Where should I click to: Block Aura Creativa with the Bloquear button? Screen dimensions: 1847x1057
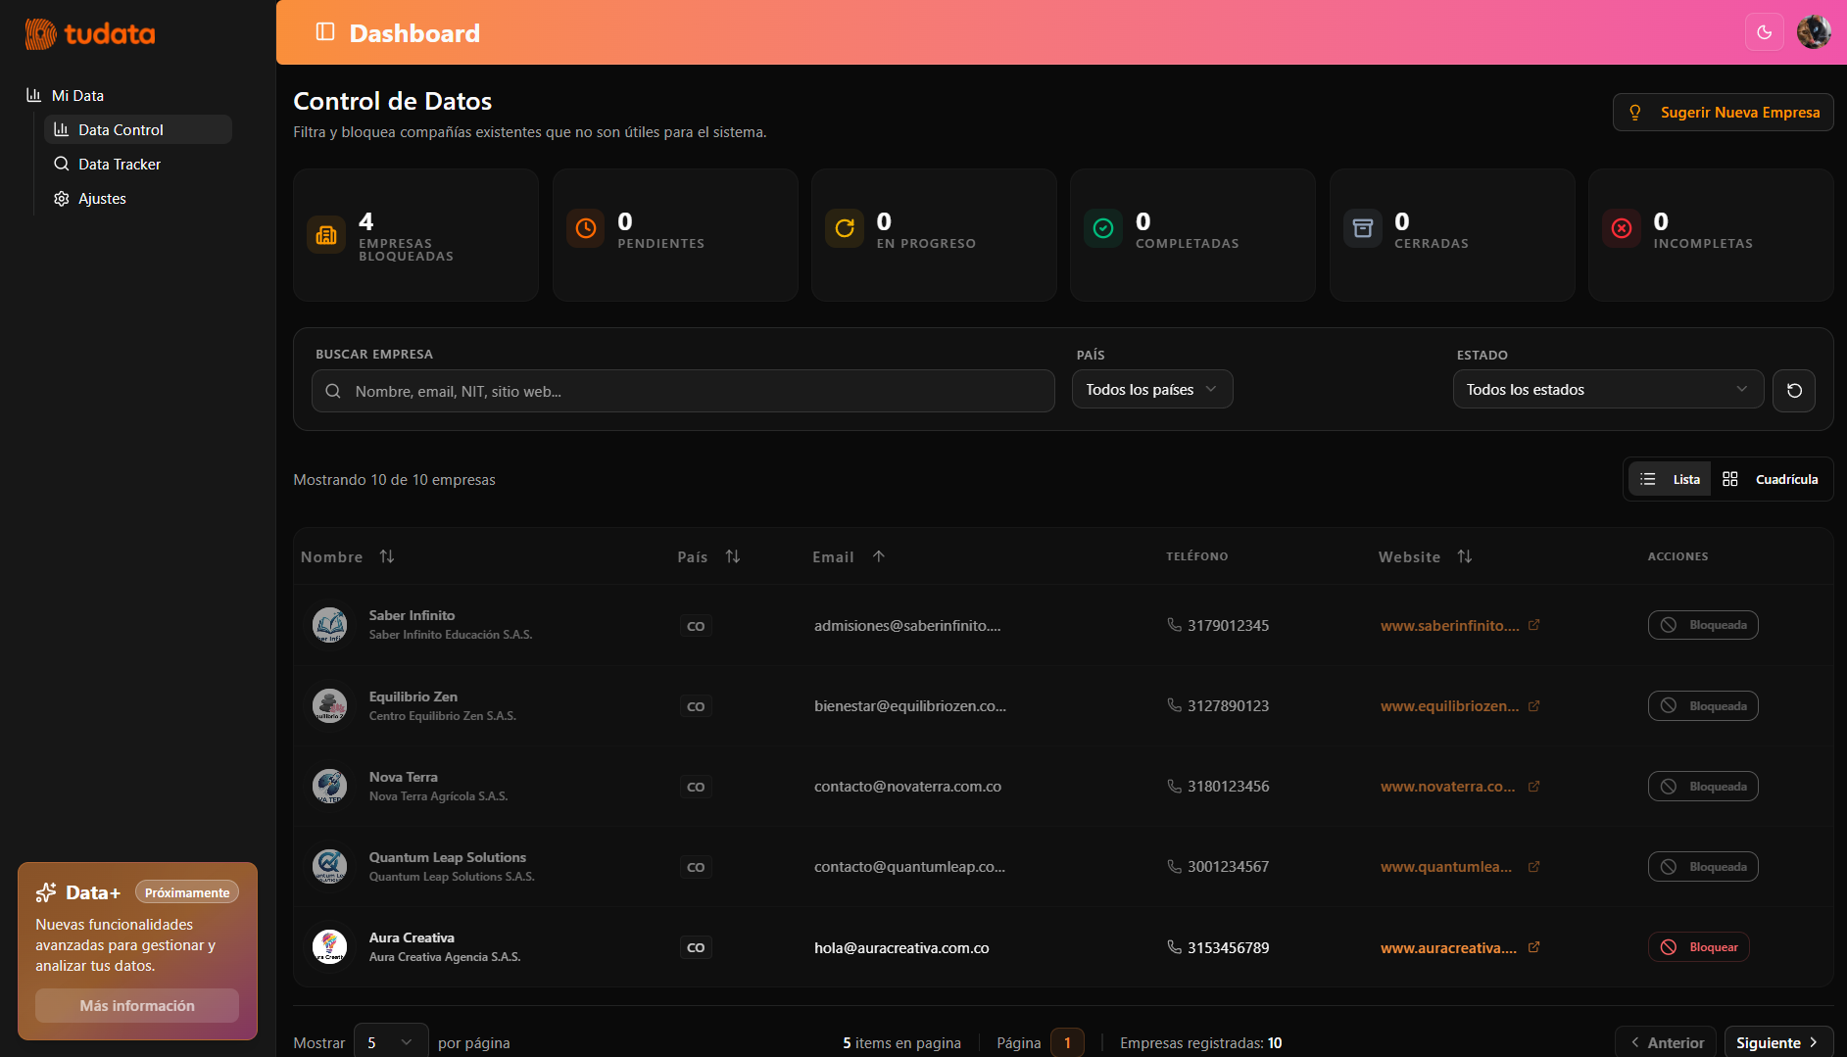point(1698,947)
